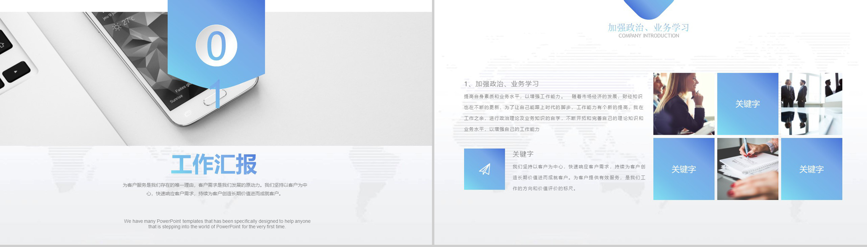Click the COMPANY INTRODUCTION subtitle
The width and height of the screenshot is (867, 247).
coord(648,36)
